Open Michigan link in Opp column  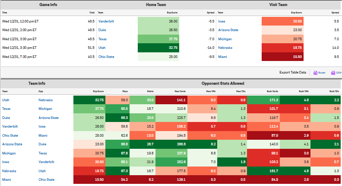tap(45, 109)
